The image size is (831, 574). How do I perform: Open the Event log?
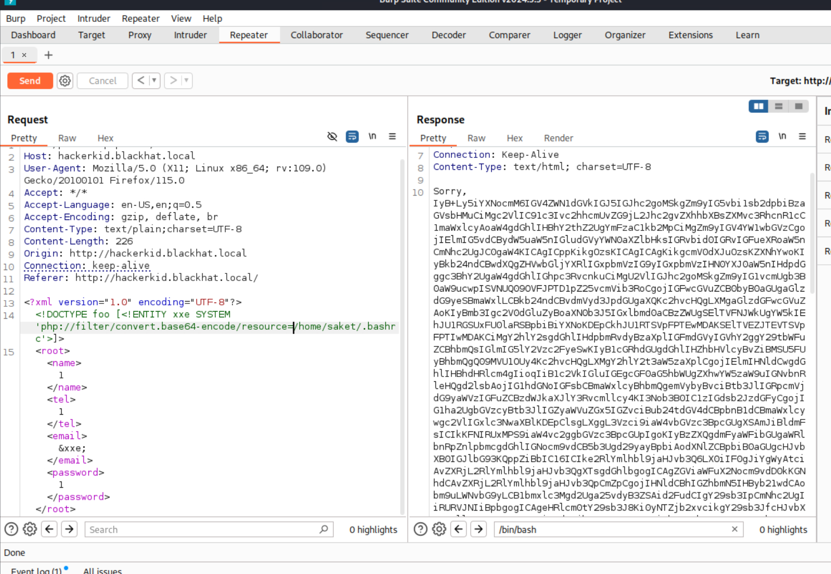click(x=37, y=570)
